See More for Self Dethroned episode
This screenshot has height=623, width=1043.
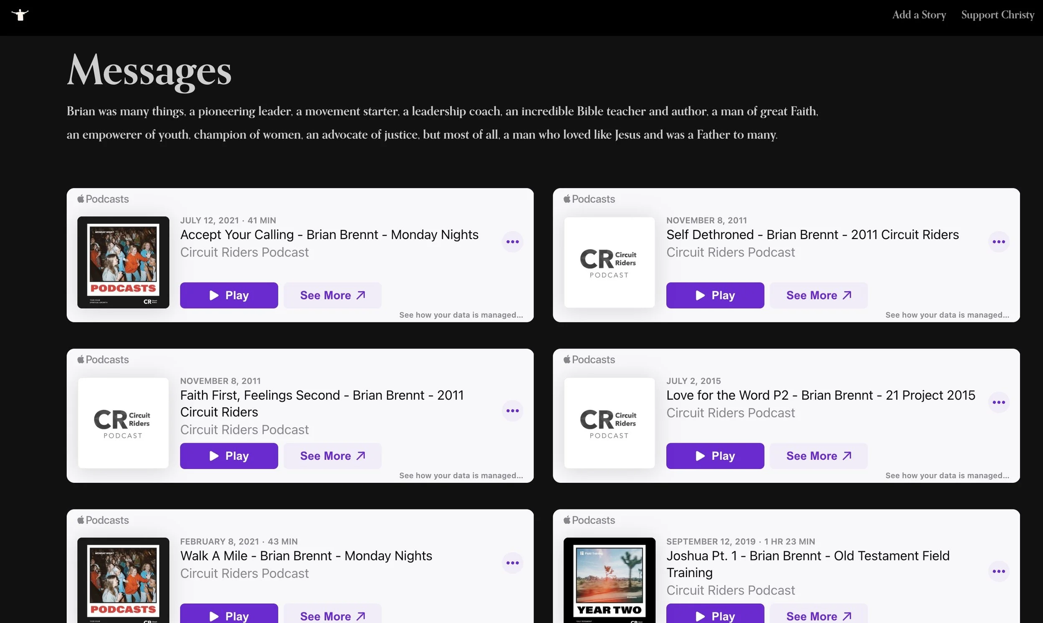coord(819,295)
